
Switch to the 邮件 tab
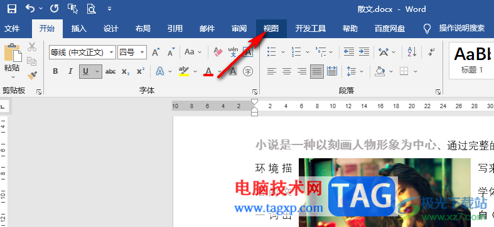pyautogui.click(x=207, y=29)
